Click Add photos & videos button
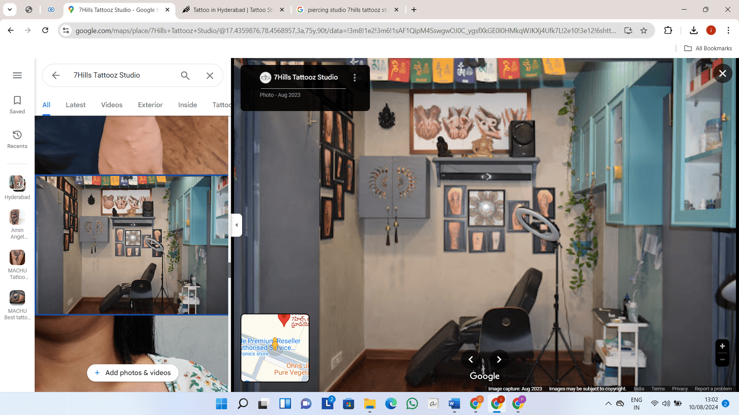This screenshot has height=415, width=739. pyautogui.click(x=133, y=373)
